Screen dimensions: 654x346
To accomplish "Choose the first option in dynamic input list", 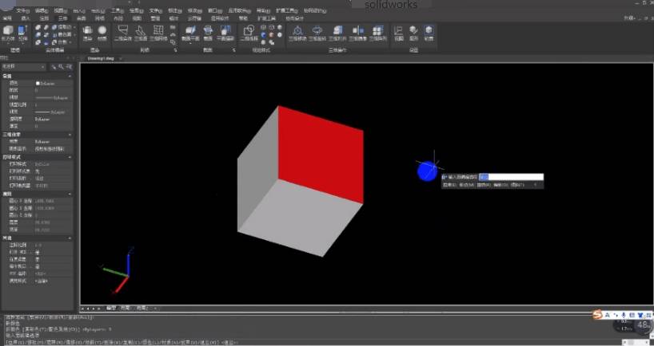I will pos(449,185).
